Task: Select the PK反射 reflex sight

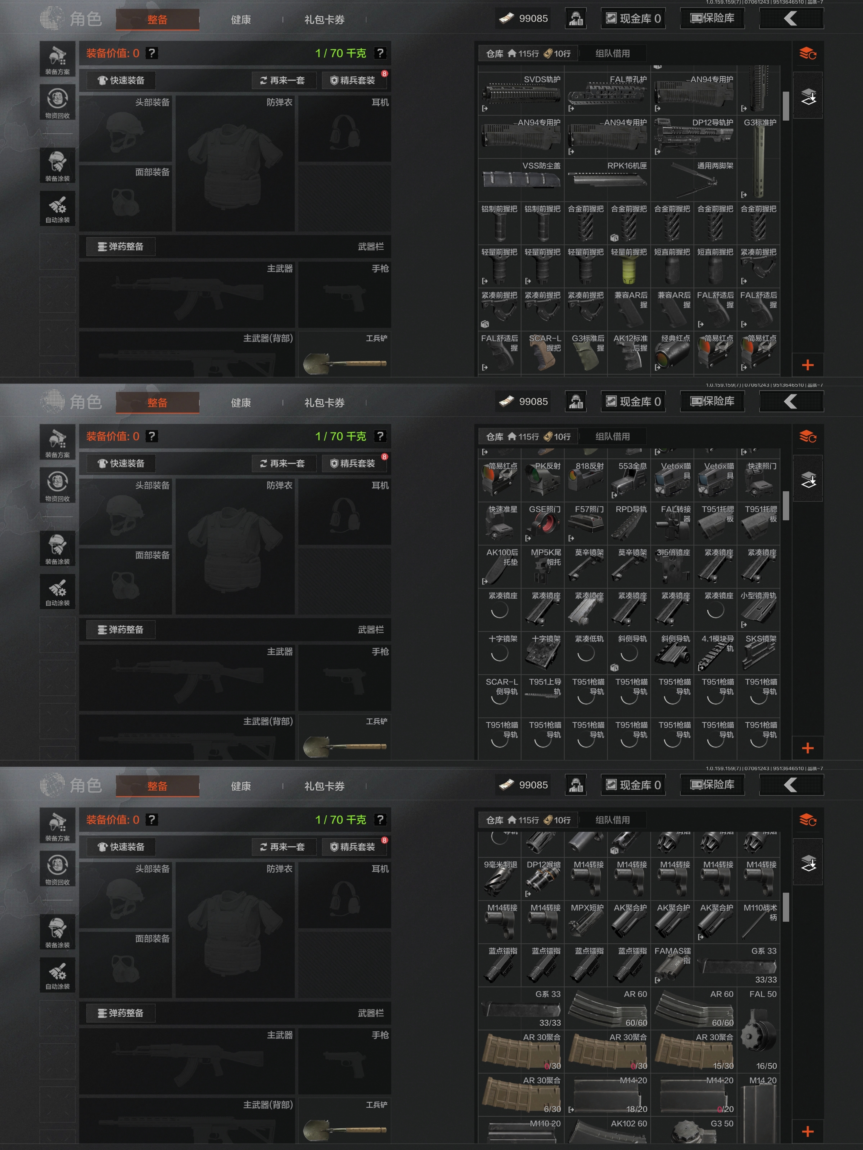Action: (x=542, y=479)
